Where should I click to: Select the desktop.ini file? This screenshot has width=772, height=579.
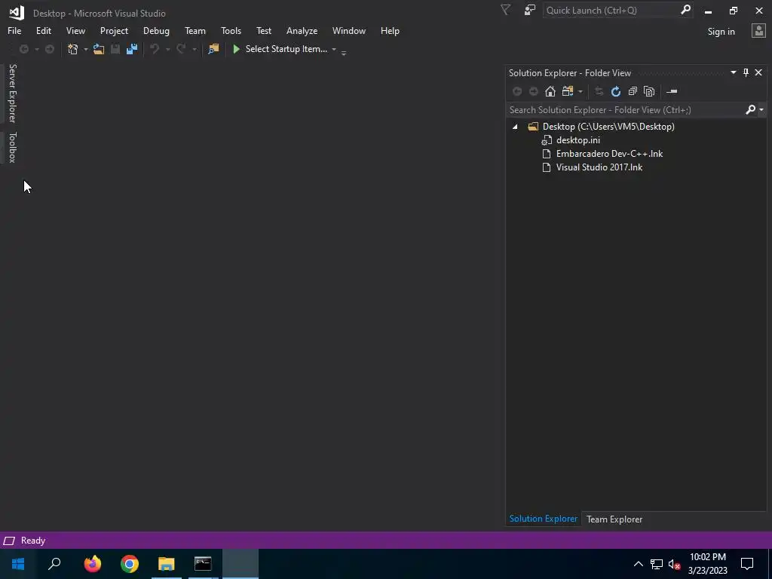pos(578,140)
